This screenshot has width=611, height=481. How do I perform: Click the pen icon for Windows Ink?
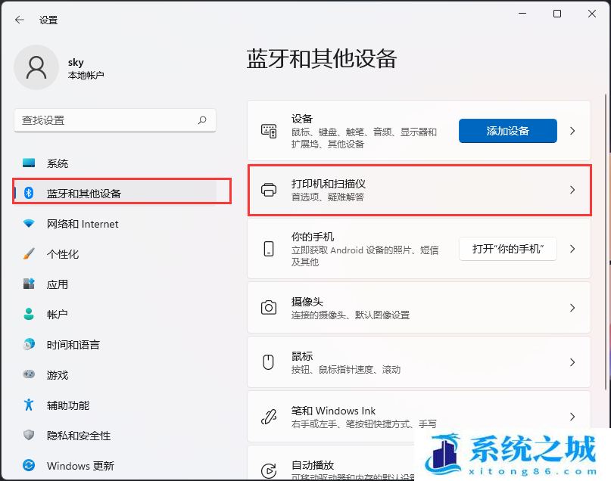pyautogui.click(x=269, y=417)
